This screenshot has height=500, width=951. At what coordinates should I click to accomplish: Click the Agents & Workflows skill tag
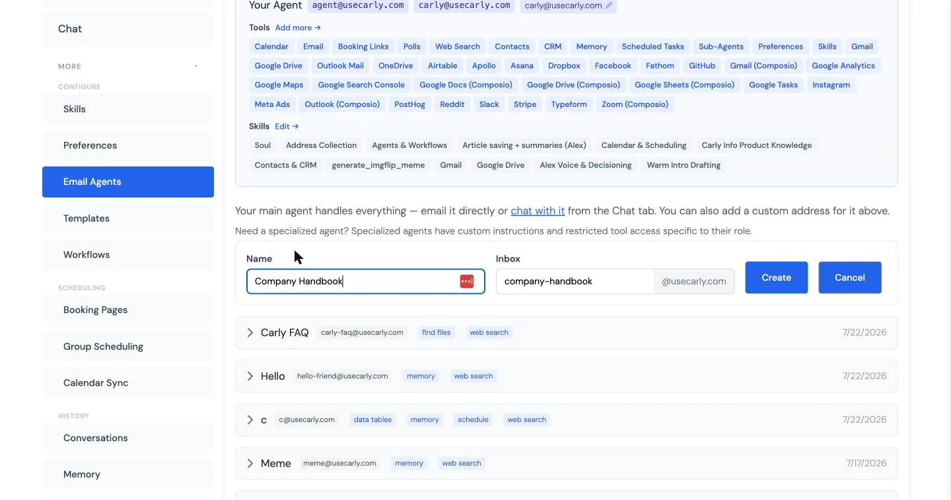(x=409, y=145)
